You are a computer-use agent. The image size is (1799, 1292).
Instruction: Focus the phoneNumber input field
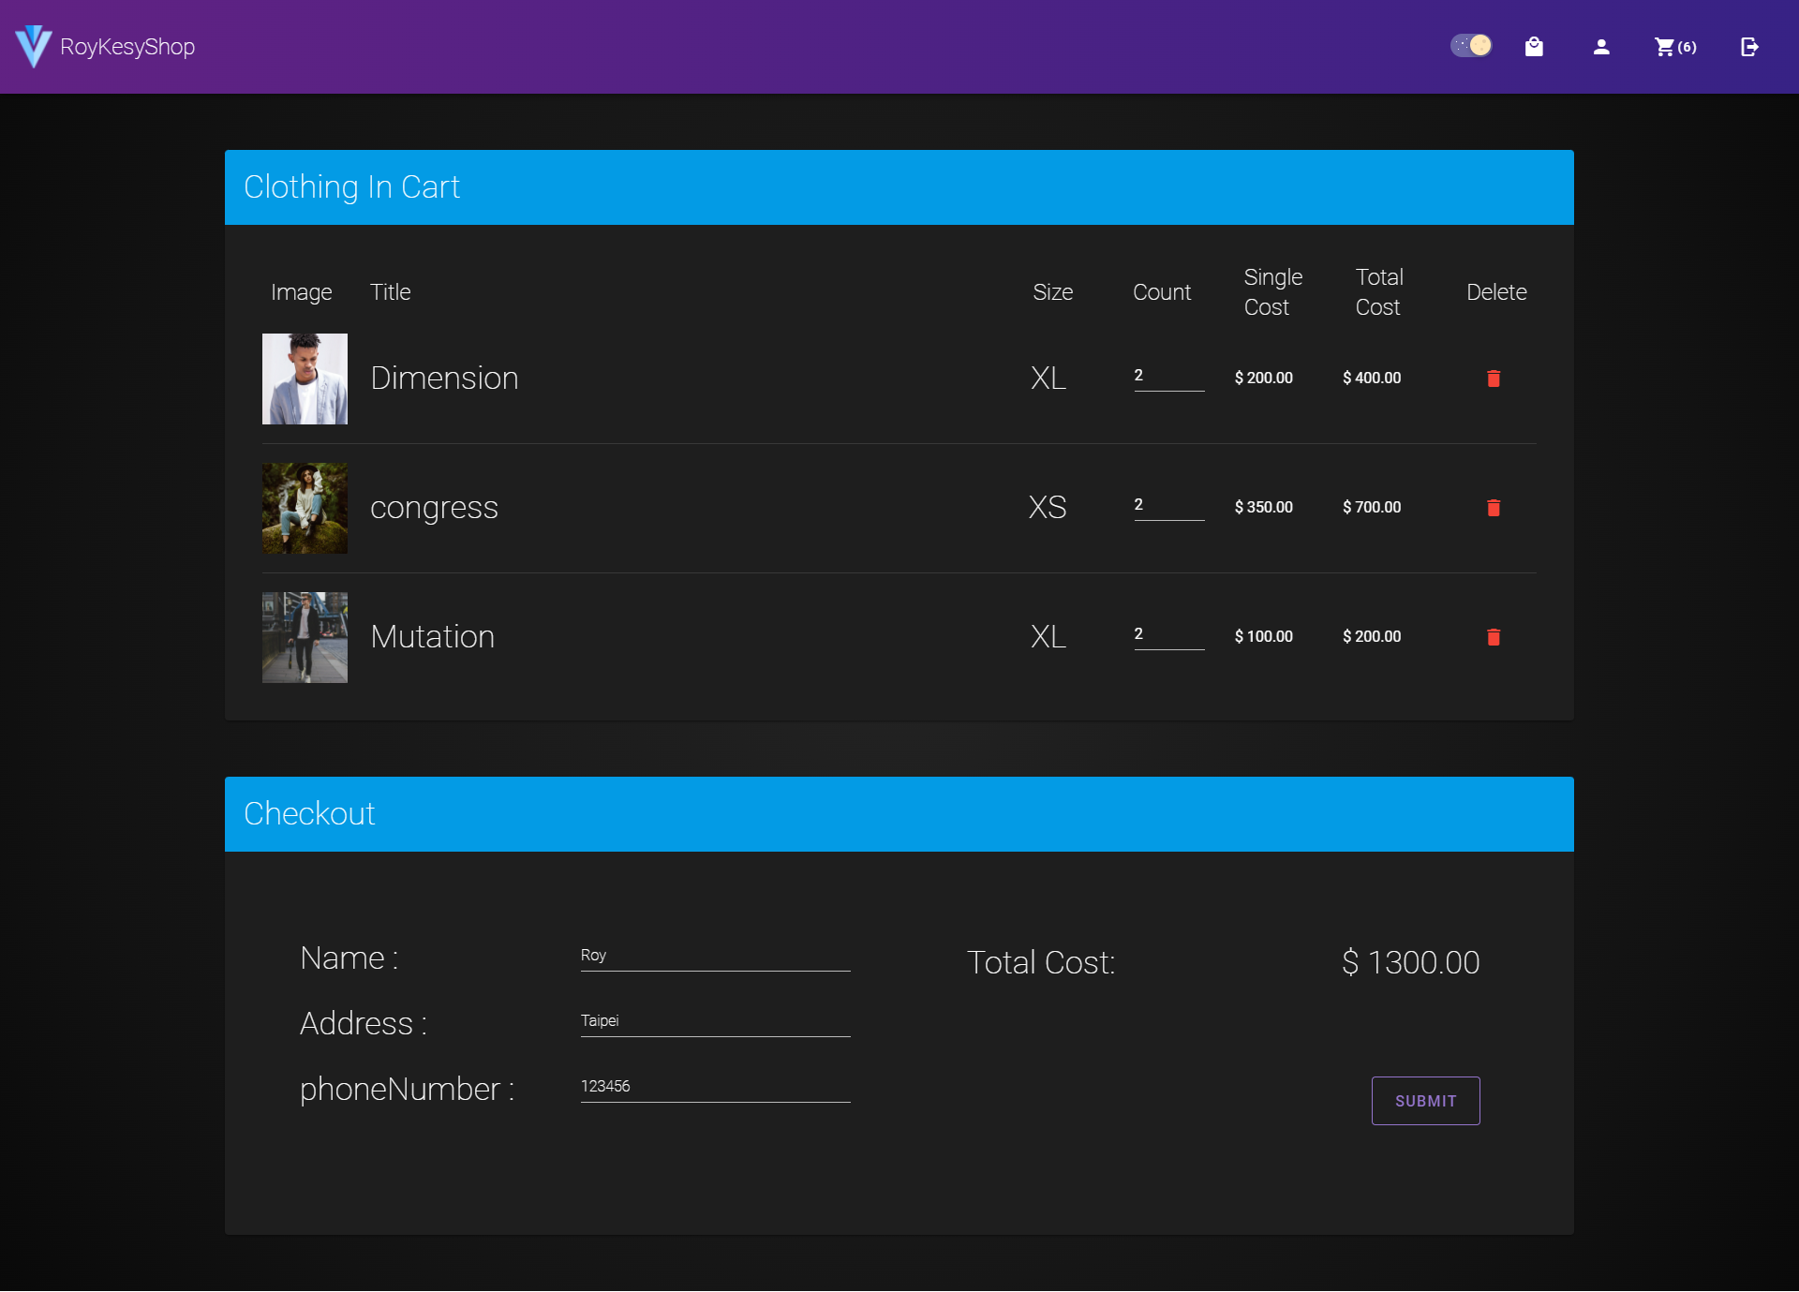715,1087
